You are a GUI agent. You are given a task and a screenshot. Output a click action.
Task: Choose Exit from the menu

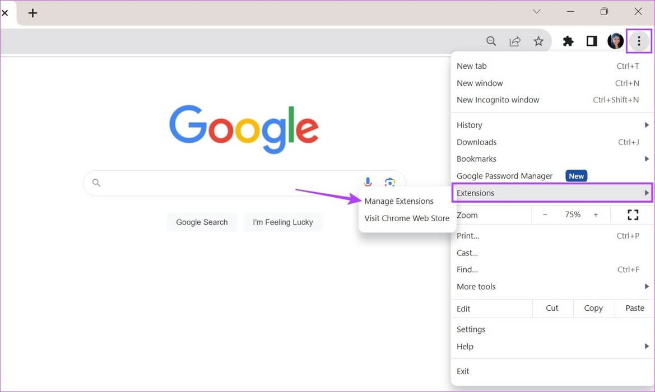(552, 371)
